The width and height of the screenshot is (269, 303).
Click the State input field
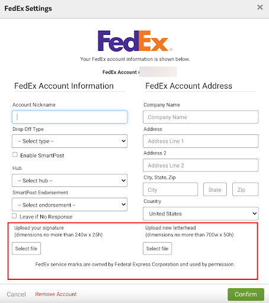[x=215, y=189]
